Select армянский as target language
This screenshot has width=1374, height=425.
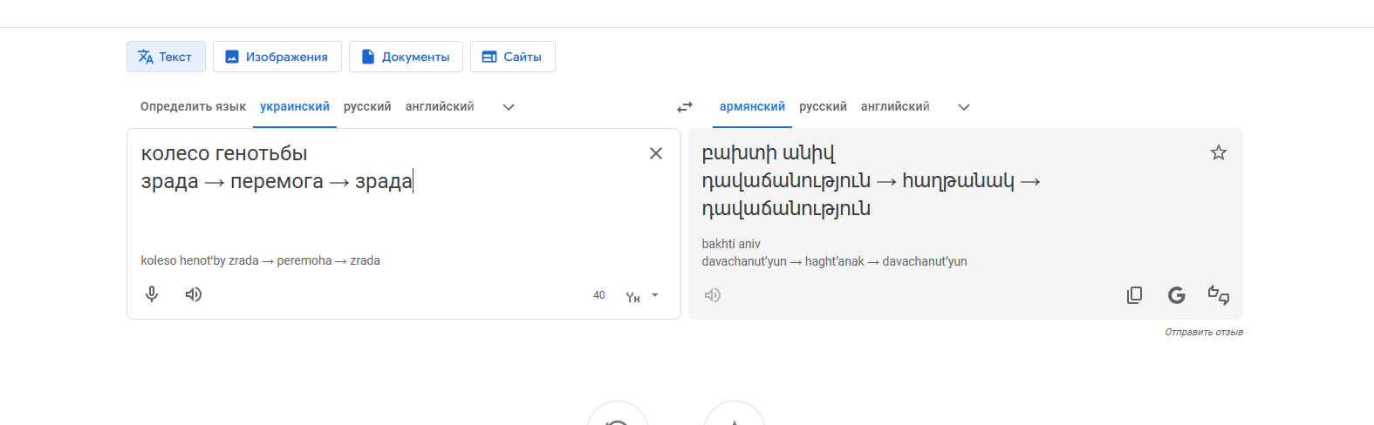coord(752,106)
